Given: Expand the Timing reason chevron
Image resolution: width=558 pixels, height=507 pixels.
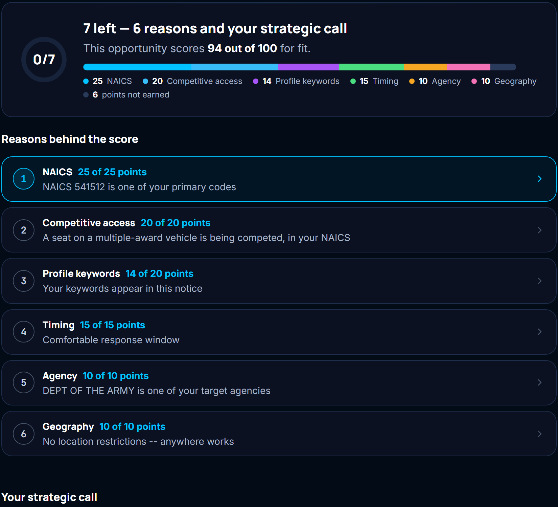Looking at the screenshot, I should 540,332.
